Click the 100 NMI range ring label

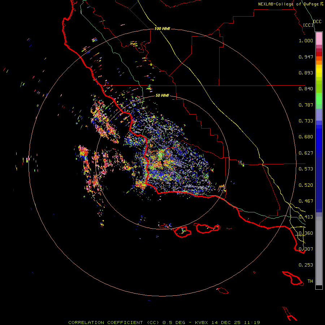pyautogui.click(x=162, y=29)
